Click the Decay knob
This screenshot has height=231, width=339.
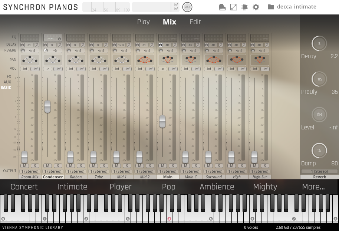(x=319, y=43)
